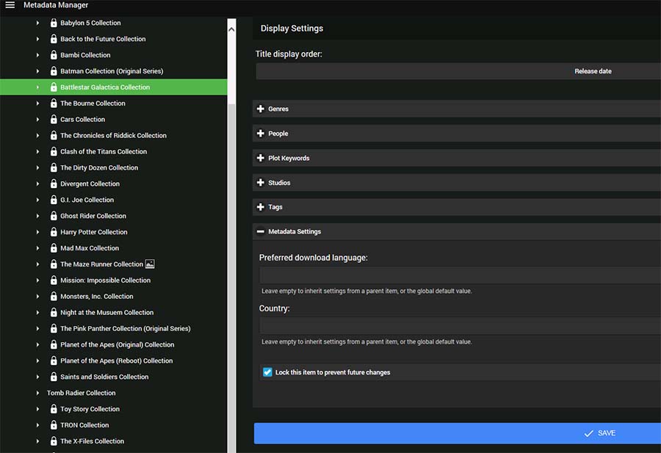Click lock icon next to TRON Collection
661x453 pixels.
tap(54, 425)
